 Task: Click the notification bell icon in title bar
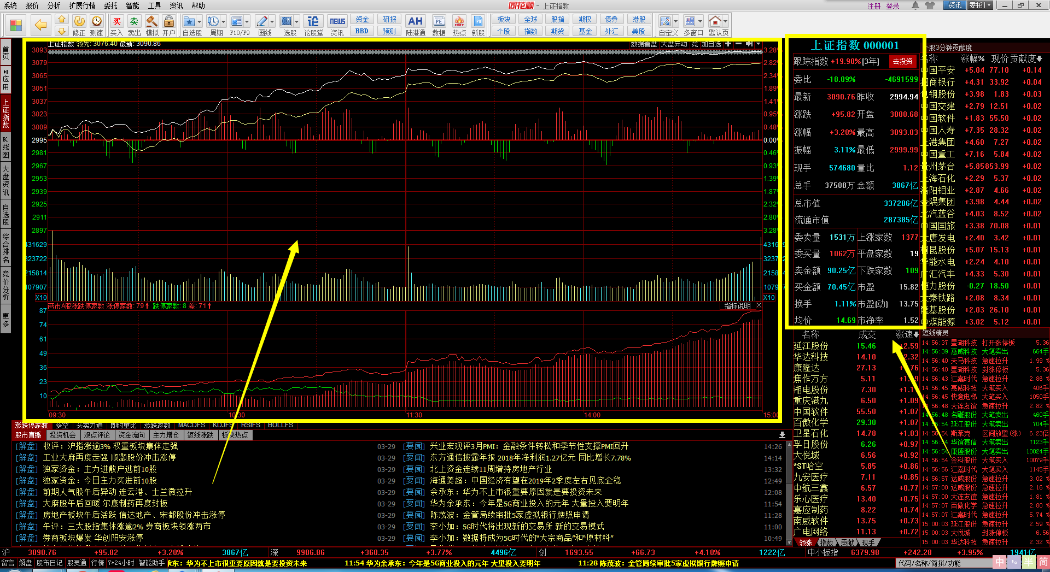(915, 5)
